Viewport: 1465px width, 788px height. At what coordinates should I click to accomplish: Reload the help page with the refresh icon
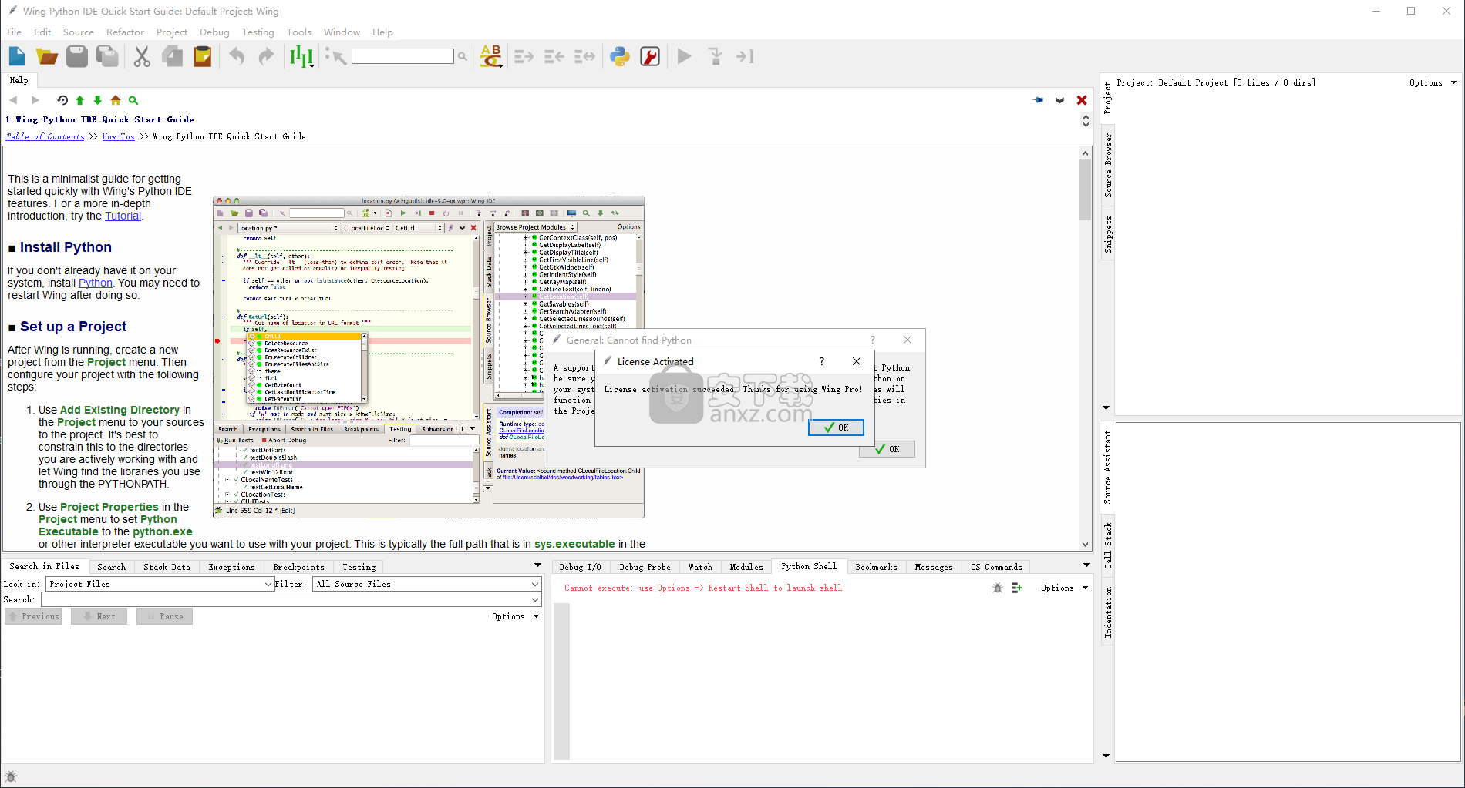[x=62, y=100]
